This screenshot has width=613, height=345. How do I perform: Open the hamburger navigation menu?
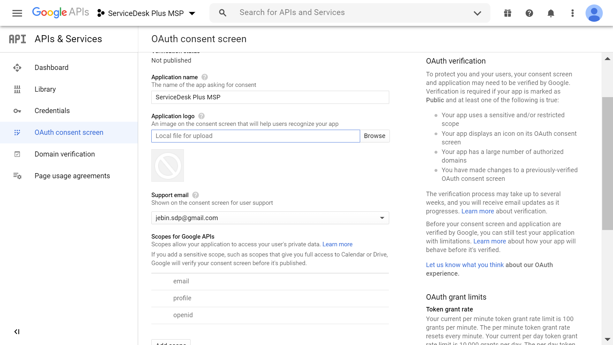click(17, 13)
